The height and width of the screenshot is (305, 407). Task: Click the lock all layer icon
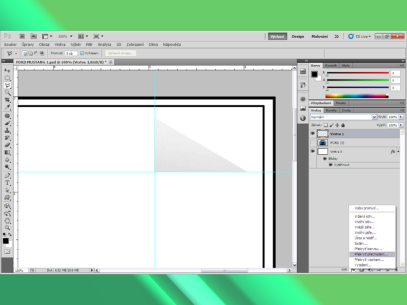[x=344, y=125]
